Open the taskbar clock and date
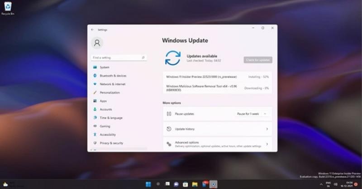 347,184
